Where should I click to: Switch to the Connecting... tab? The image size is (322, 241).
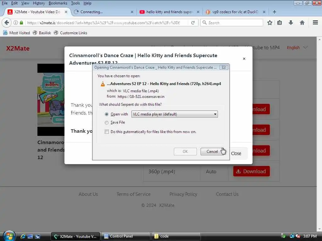tap(104, 12)
